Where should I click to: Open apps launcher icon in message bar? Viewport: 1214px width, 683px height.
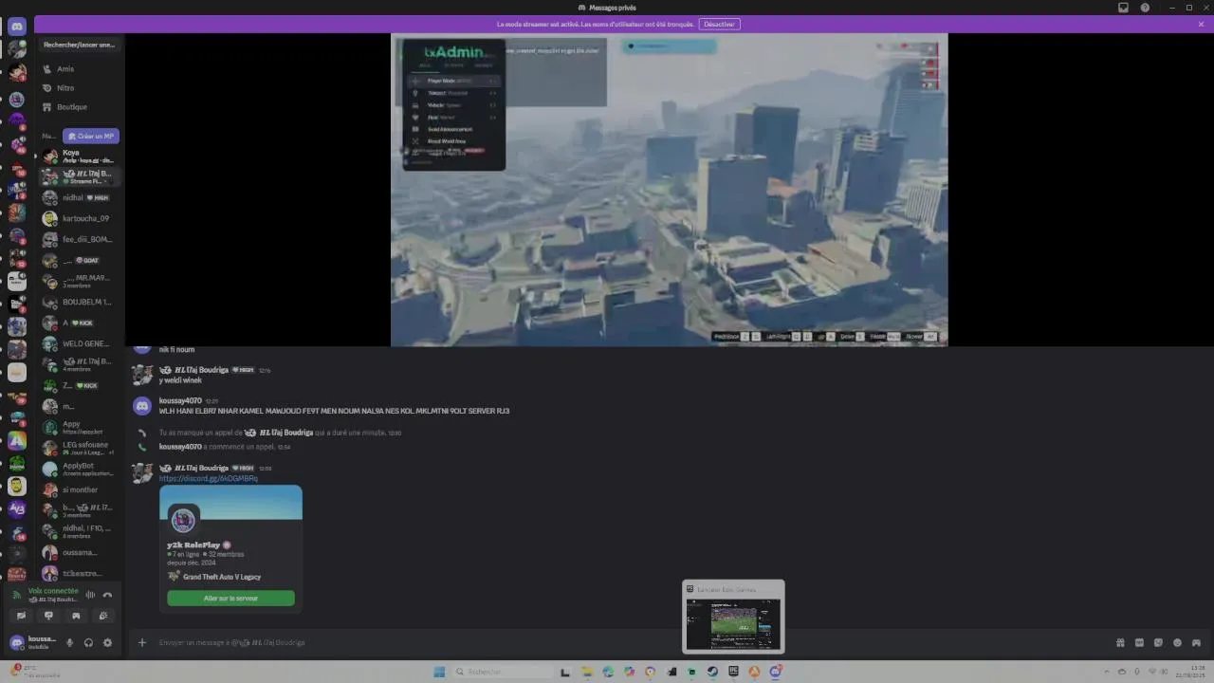1196,642
